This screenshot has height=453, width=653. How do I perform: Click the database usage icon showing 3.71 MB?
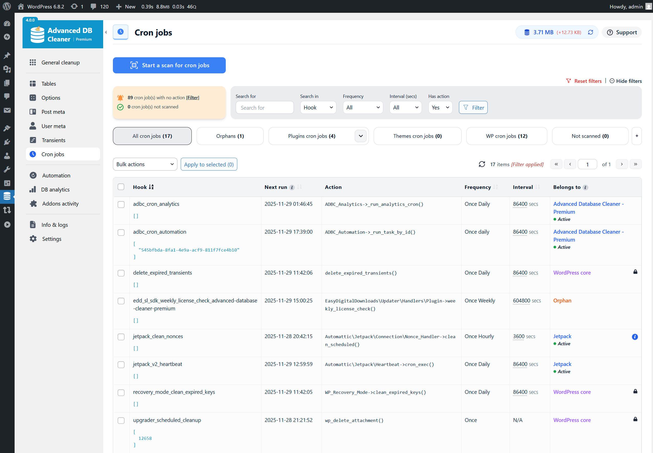[528, 32]
